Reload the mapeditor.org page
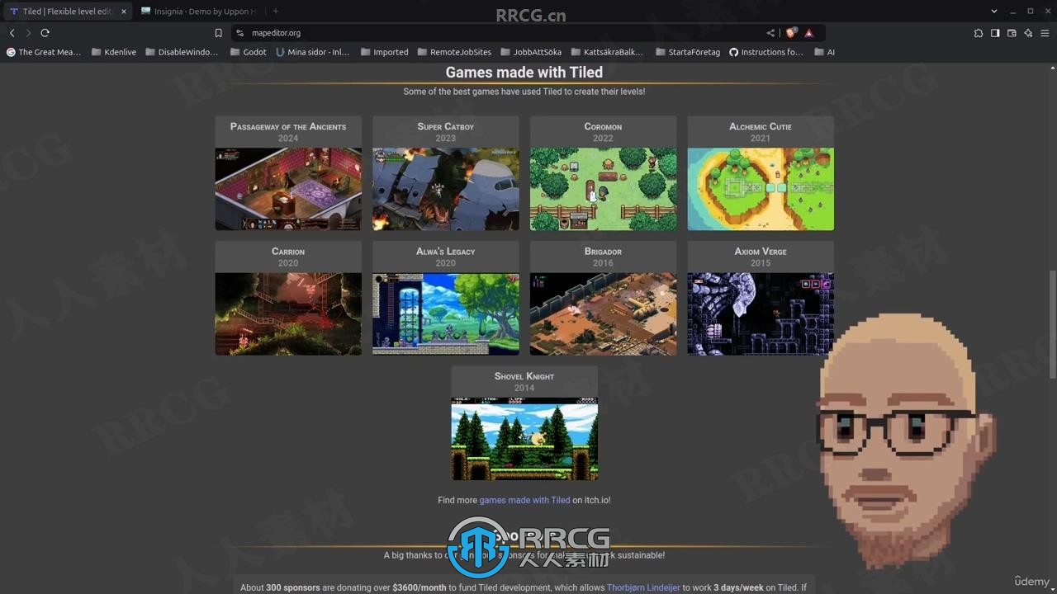This screenshot has width=1057, height=594. 45,33
